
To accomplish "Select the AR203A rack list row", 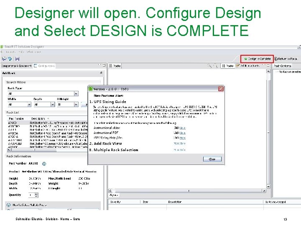I will [47, 133].
